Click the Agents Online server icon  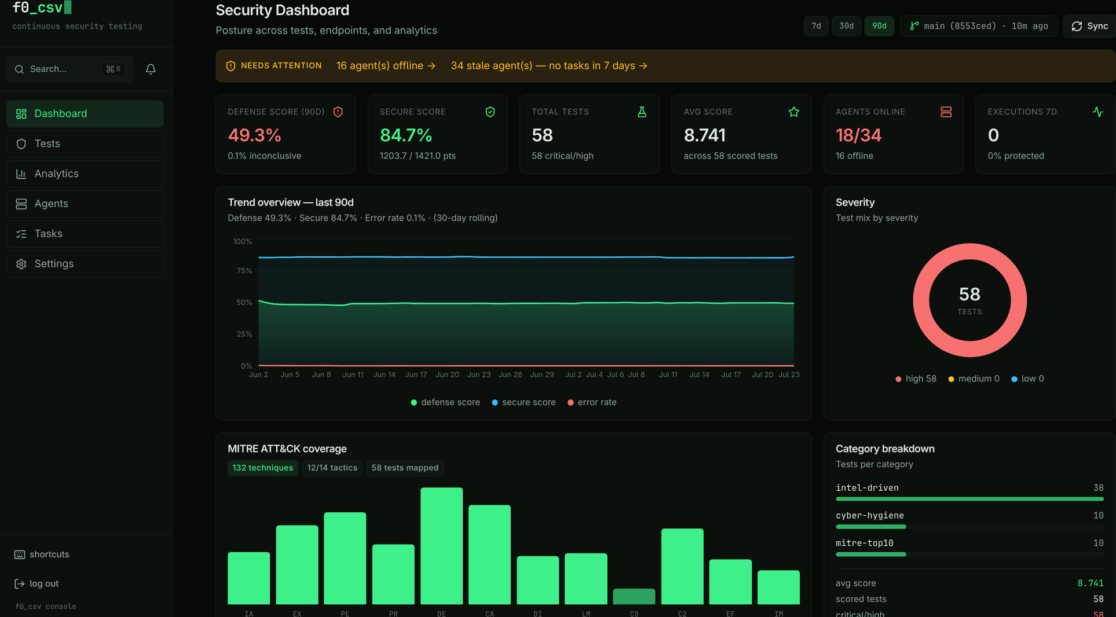pos(946,112)
